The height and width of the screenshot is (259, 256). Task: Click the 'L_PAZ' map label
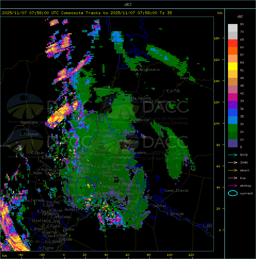tap(208, 226)
